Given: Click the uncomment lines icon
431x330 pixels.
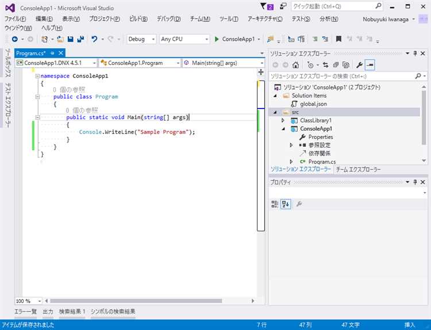Looking at the screenshot, I should 325,39.
